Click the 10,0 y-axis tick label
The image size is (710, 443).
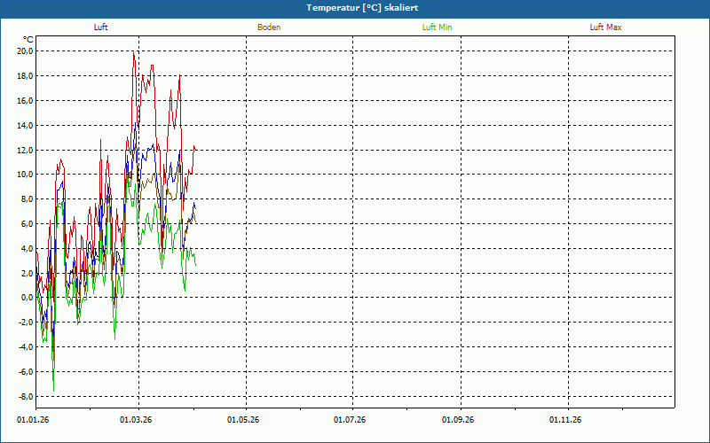coord(24,175)
